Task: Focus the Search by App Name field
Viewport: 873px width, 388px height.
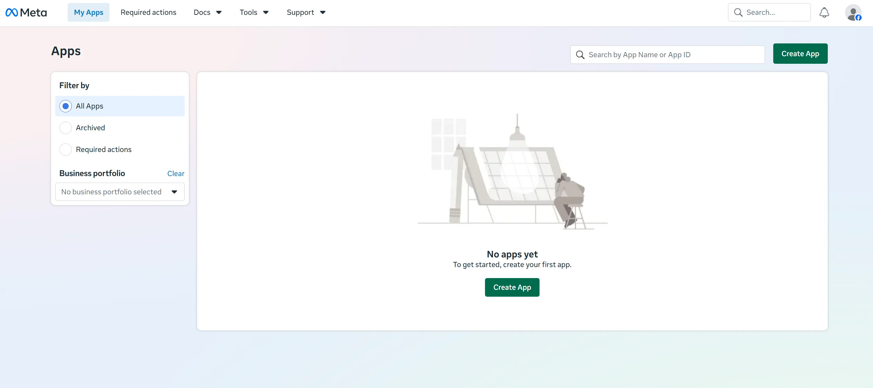Action: tap(667, 55)
